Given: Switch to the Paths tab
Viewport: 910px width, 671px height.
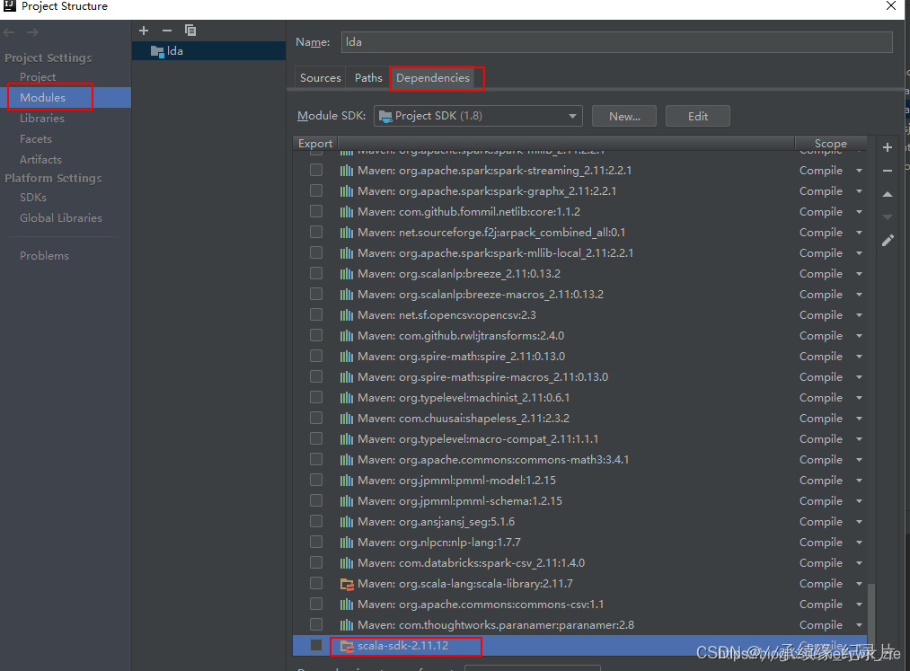Looking at the screenshot, I should point(368,77).
